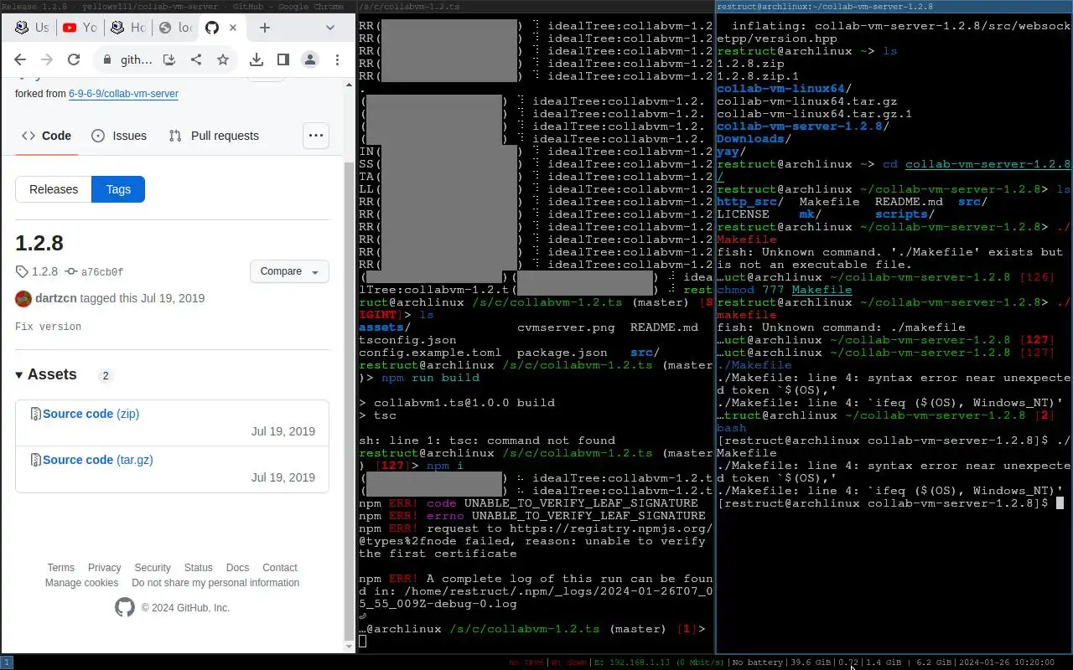Image resolution: width=1073 pixels, height=670 pixels.
Task: Click the github address bar text
Action: pyautogui.click(x=137, y=59)
